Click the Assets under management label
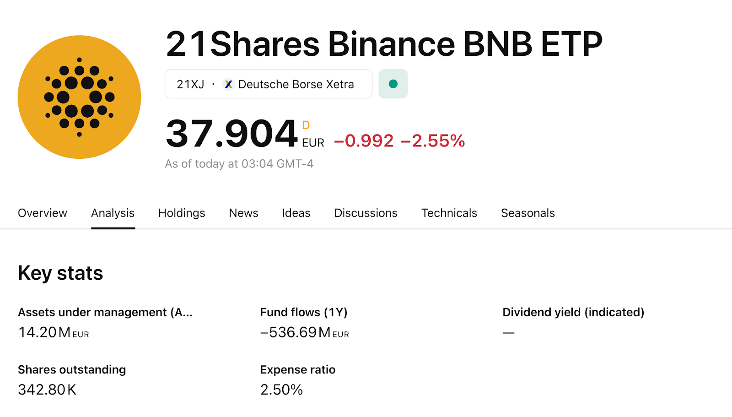The width and height of the screenshot is (732, 417). click(105, 312)
